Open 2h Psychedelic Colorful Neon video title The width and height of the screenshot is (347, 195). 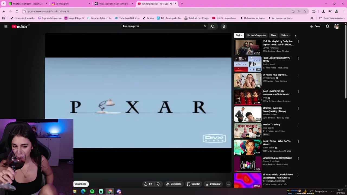click(x=278, y=176)
